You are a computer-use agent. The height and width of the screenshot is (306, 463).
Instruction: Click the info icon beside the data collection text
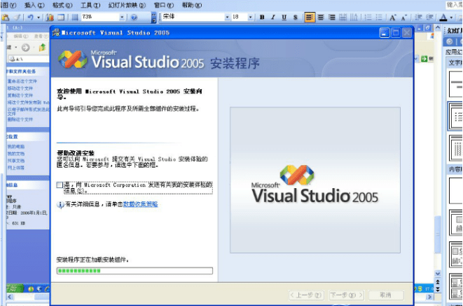[60, 204]
